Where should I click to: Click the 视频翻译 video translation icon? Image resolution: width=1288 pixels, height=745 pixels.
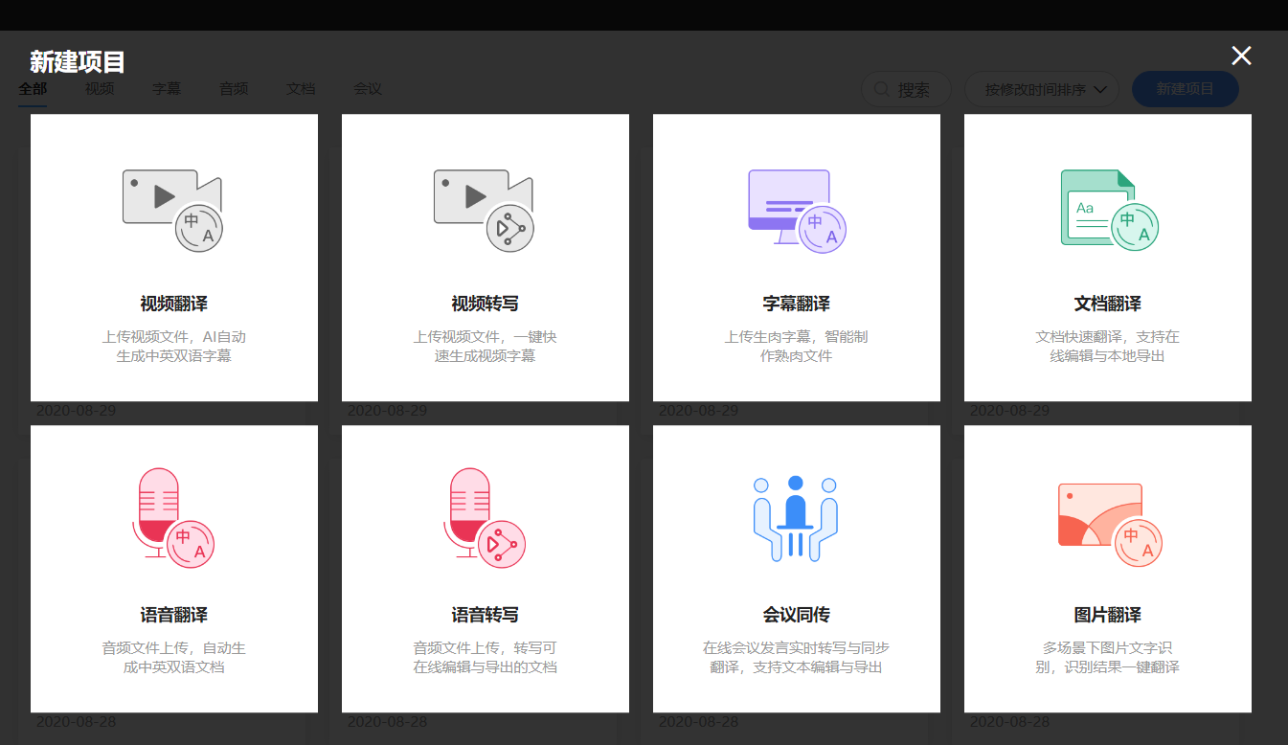point(173,211)
